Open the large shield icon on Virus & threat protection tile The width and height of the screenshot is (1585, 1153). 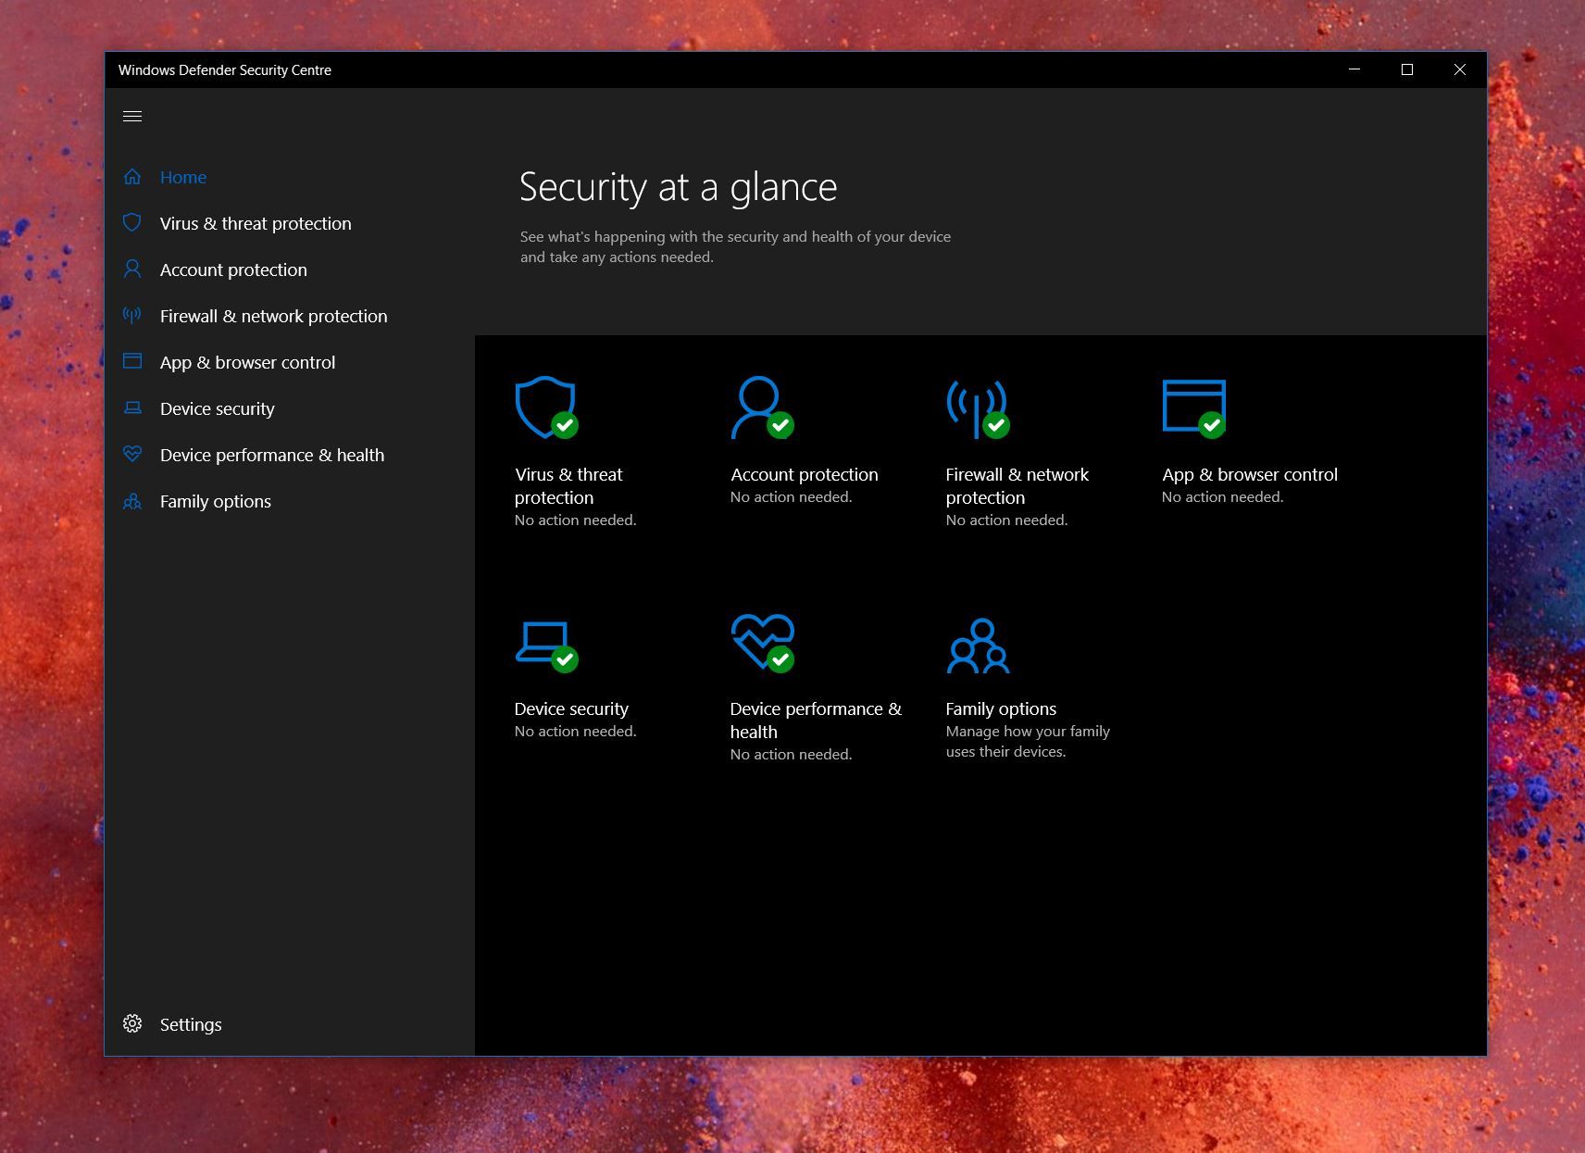[x=545, y=407]
